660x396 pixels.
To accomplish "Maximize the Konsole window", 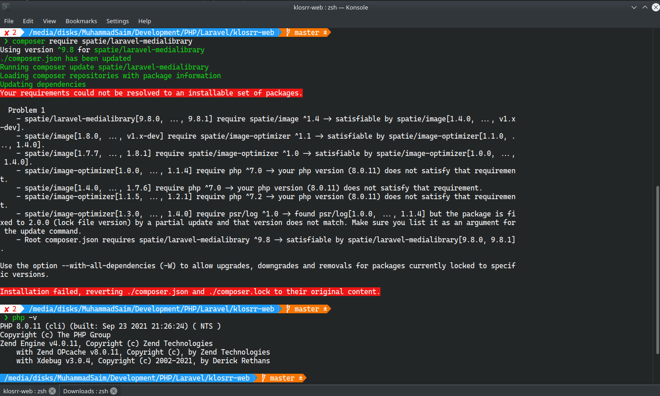I will pos(645,7).
